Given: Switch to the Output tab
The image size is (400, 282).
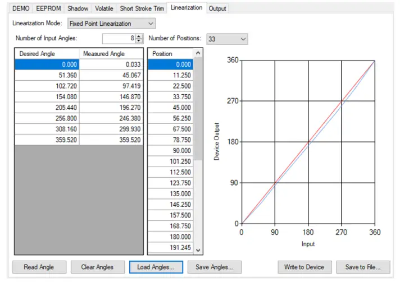Looking at the screenshot, I should coord(217,8).
